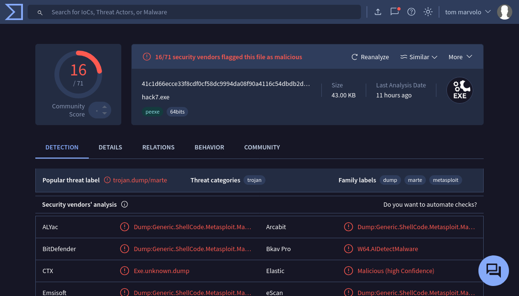Select the peexe tag
519x296 pixels.
pos(153,112)
